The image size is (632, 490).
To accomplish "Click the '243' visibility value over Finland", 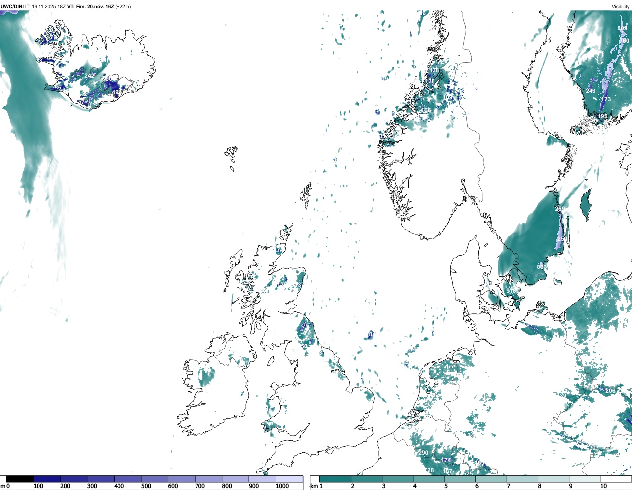I will click(x=591, y=91).
